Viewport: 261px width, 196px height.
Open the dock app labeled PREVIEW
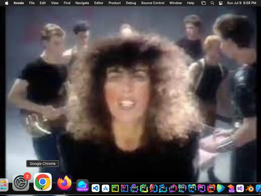pyautogui.click(x=83, y=185)
